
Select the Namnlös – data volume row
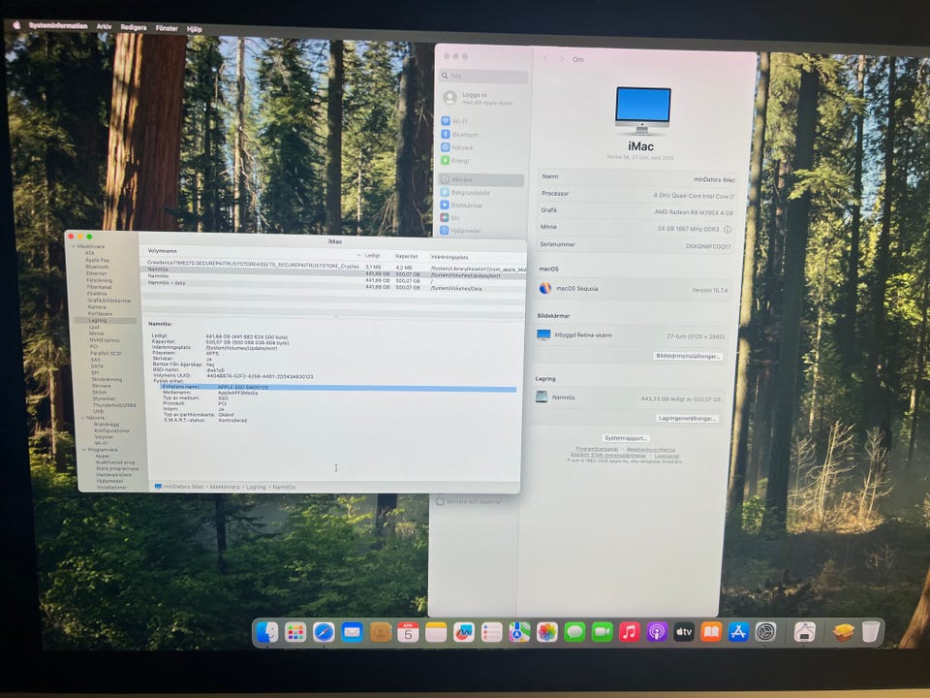333,284
